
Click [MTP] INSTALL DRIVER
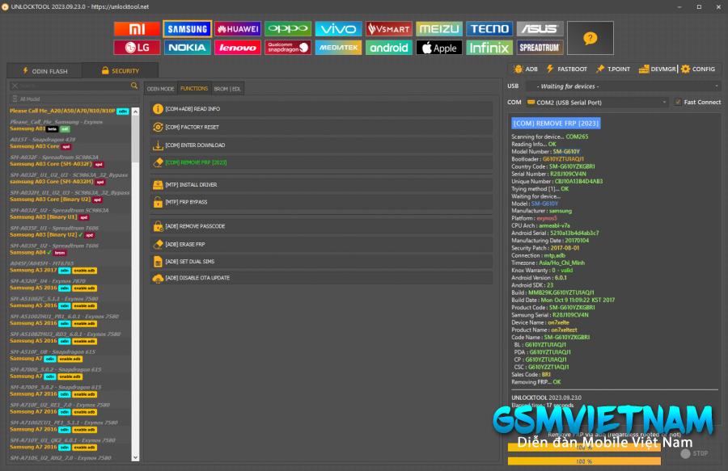[x=321, y=184]
